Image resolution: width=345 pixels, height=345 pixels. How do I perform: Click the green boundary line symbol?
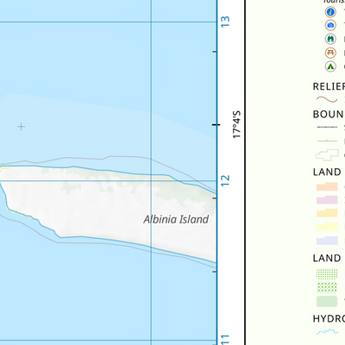[x=327, y=141]
